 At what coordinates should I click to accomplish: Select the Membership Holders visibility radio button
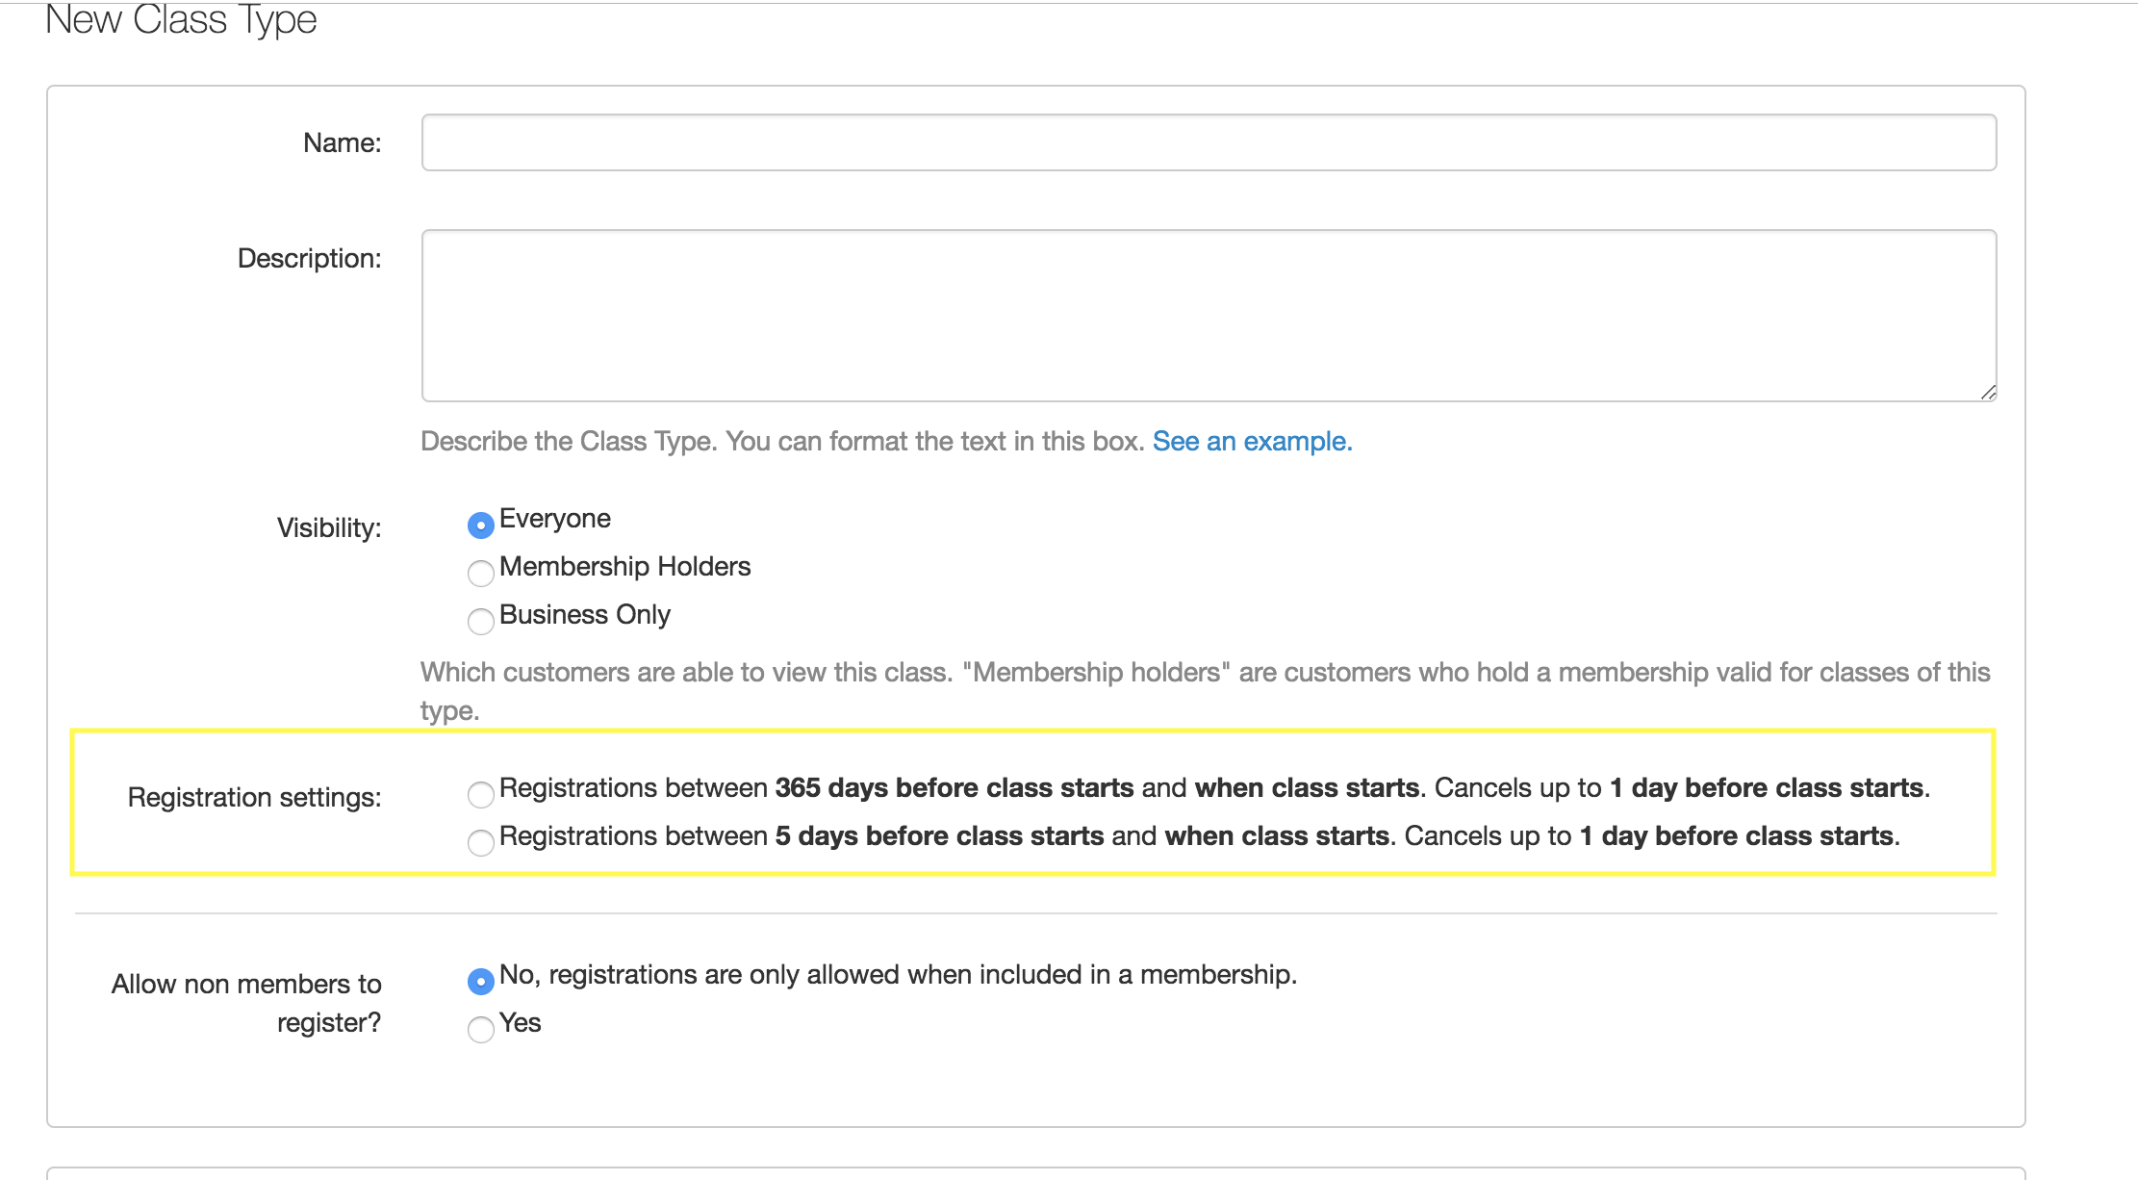tap(480, 573)
